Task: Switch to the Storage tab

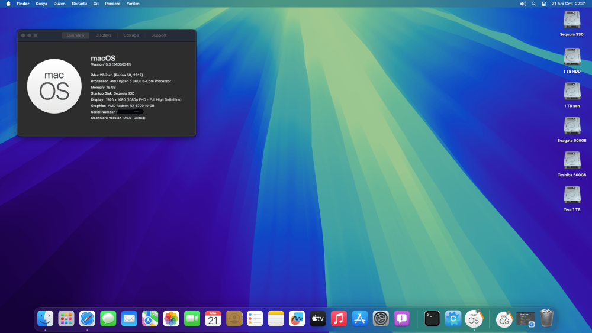Action: tap(131, 35)
